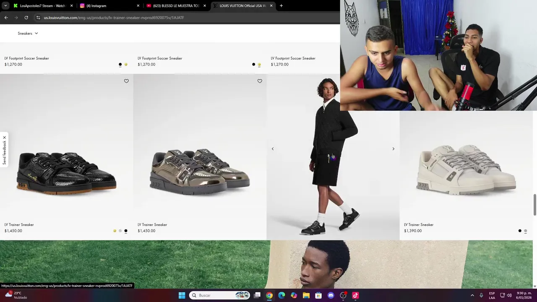537x302 pixels.
Task: Choose black swatch on $1,390 LV Trainer Sneaker
Action: [520, 231]
